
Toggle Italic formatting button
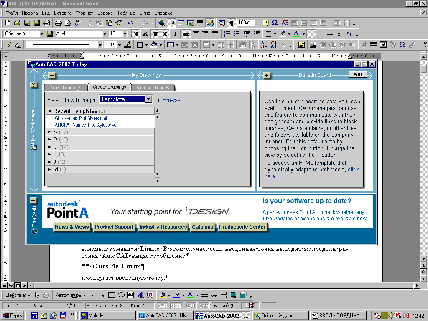145,34
